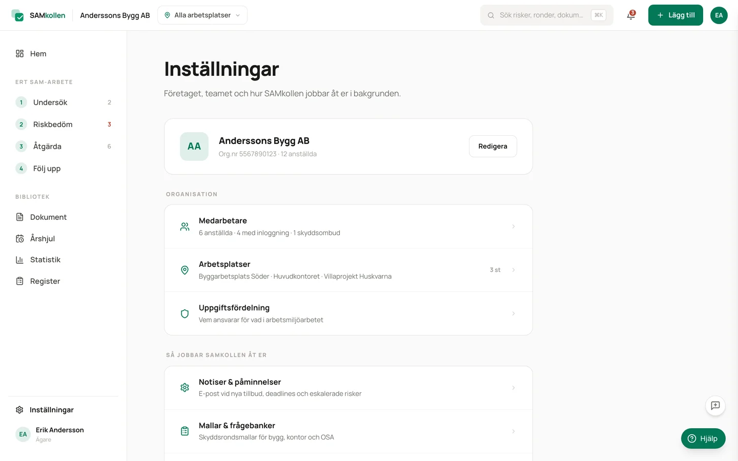Open Inställningar in the sidebar
Screen dimensions: 738x461
(x=63, y=410)
